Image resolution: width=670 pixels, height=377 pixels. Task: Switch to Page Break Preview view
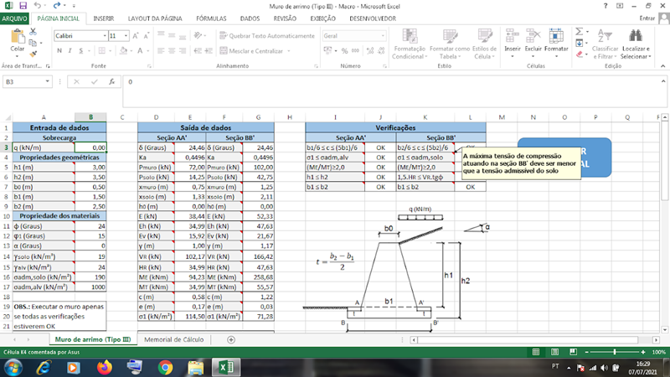(573, 352)
